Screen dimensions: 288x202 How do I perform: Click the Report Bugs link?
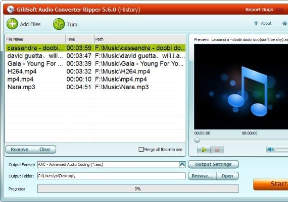(259, 10)
